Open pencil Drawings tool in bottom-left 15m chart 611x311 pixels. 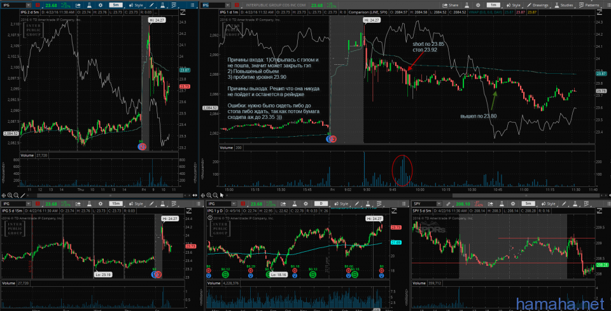click(x=151, y=204)
